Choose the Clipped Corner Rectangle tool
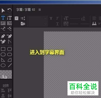 [3, 54]
